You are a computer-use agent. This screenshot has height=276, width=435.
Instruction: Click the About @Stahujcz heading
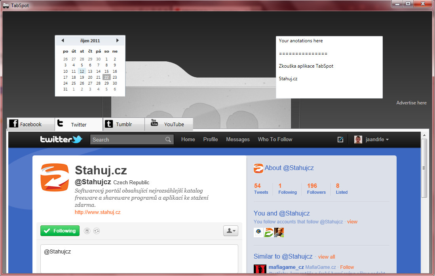coord(289,168)
